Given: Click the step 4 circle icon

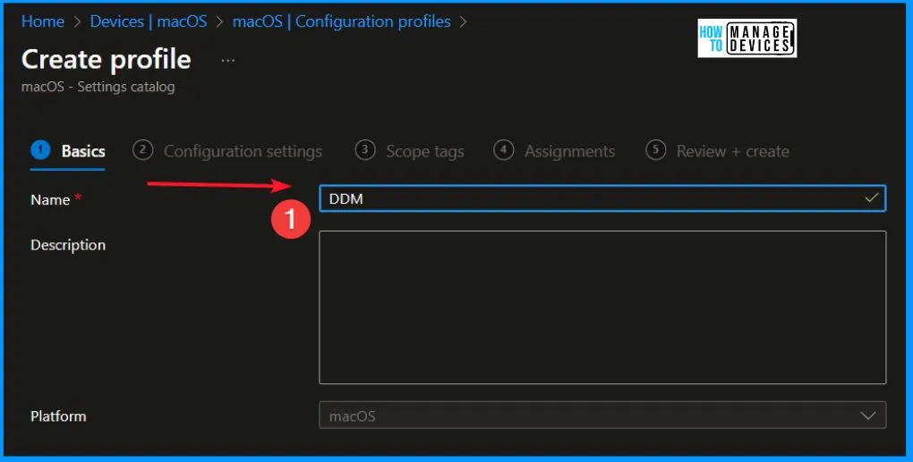Looking at the screenshot, I should click(504, 150).
